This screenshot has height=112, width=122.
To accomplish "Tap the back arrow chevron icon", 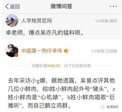I will [x=7, y=7].
